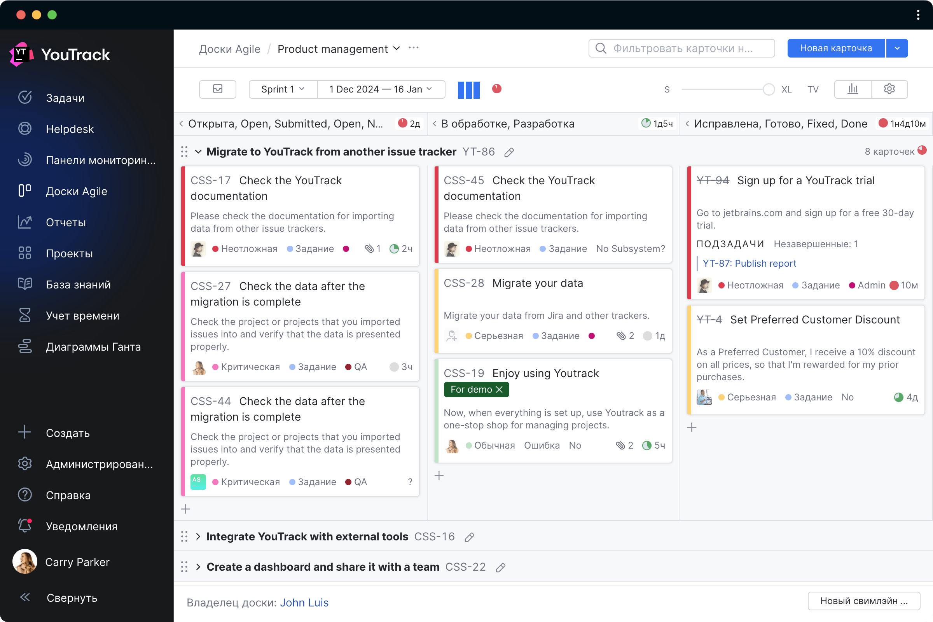Click the bar chart view icon in toolbar
This screenshot has height=622, width=933.
pos(853,89)
